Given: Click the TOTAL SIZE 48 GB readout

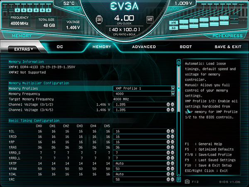Looking at the screenshot, I should pos(46,22).
